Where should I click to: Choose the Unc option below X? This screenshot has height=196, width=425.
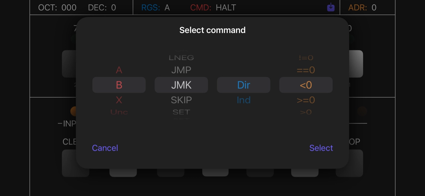pyautogui.click(x=119, y=112)
